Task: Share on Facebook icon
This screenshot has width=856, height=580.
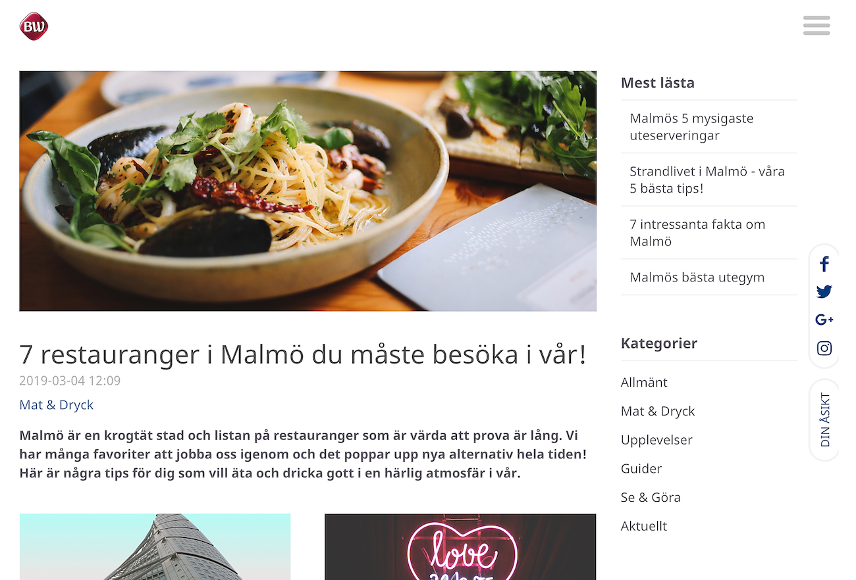Action: tap(824, 264)
